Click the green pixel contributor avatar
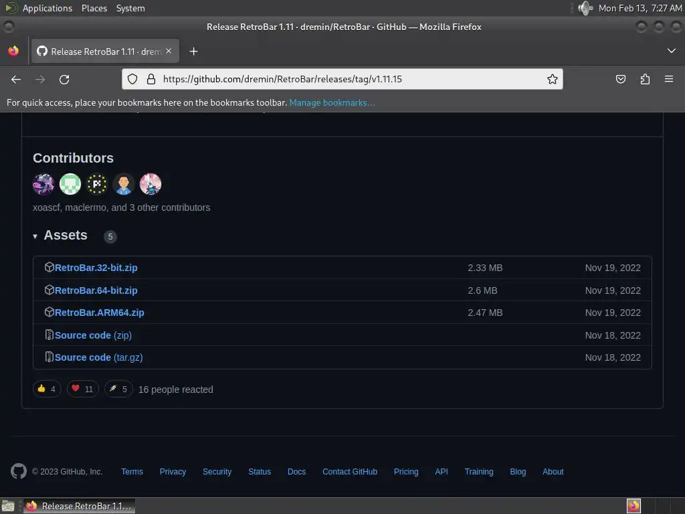This screenshot has width=685, height=514. 70,184
